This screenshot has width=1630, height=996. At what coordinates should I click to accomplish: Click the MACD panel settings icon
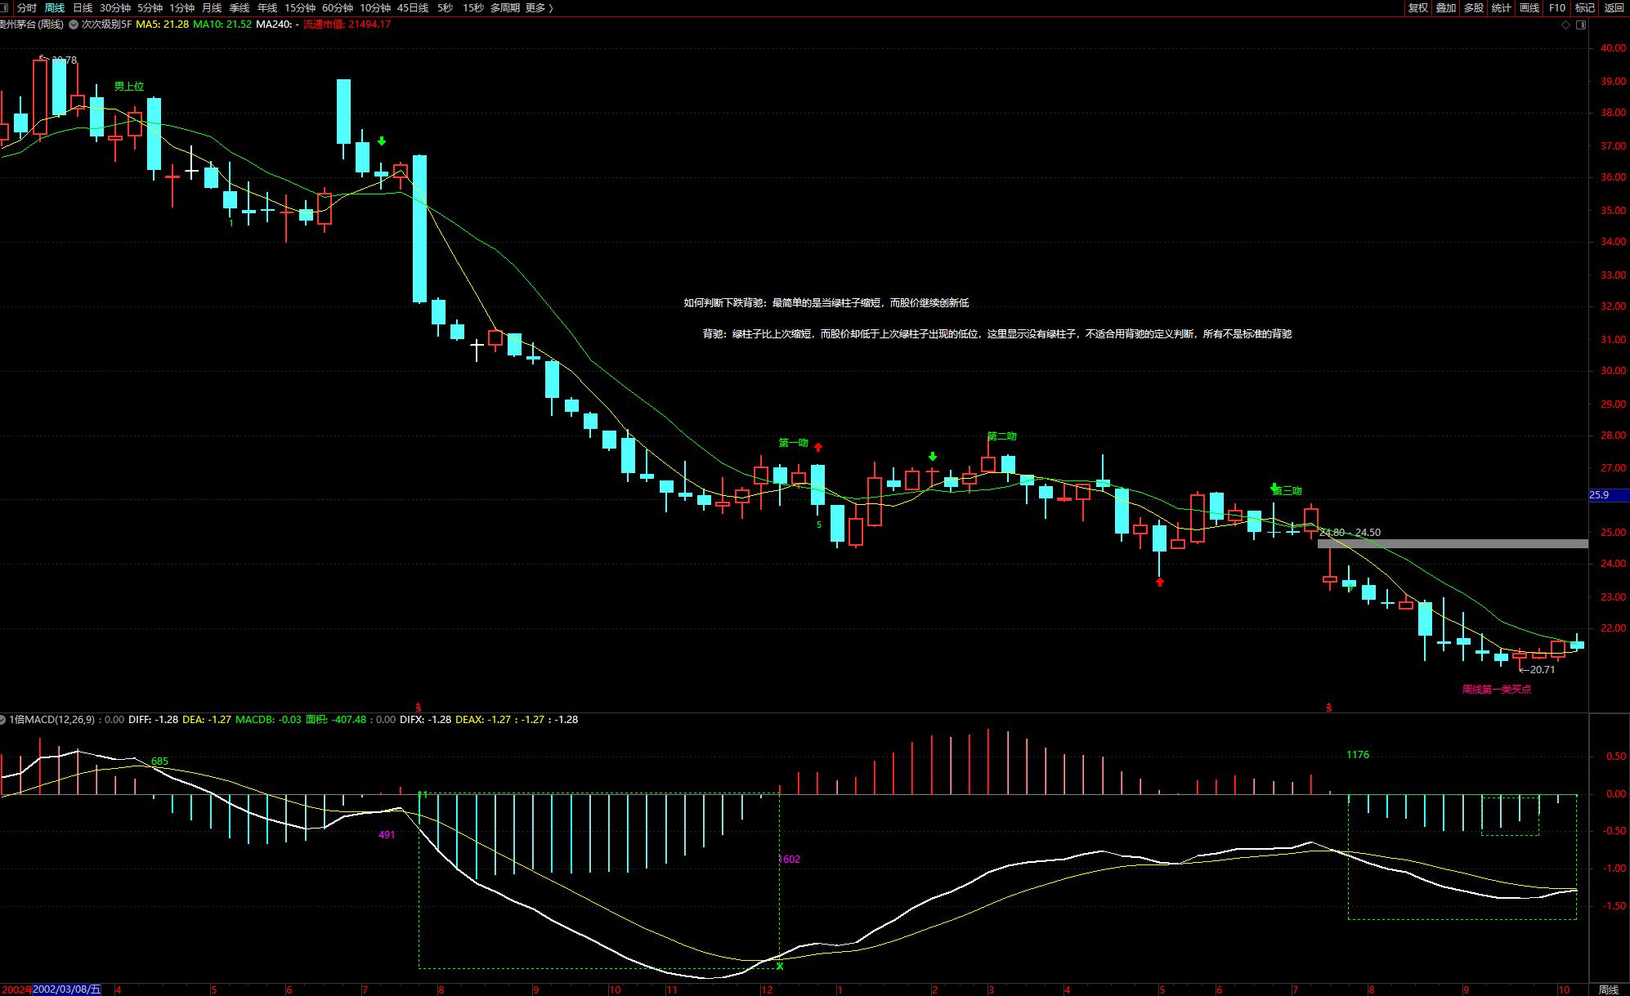(x=3, y=720)
